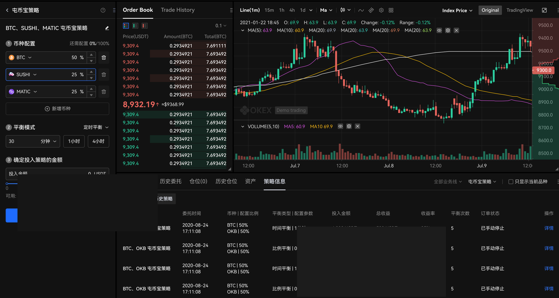This screenshot has height=298, width=559.
Task: Decrease the MATIC percentage with down arrow
Action: point(91,94)
